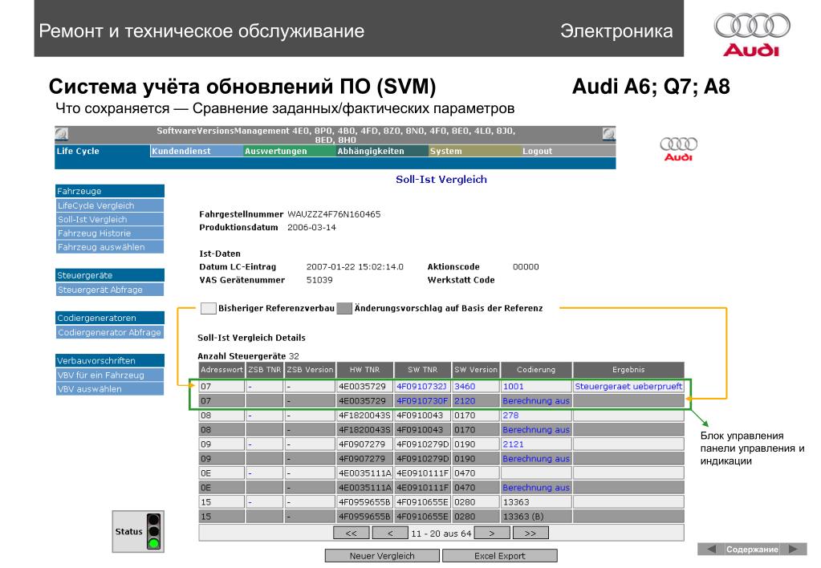The image size is (821, 568).
Task: Switch to the Kundendienst tab
Action: pyautogui.click(x=197, y=151)
